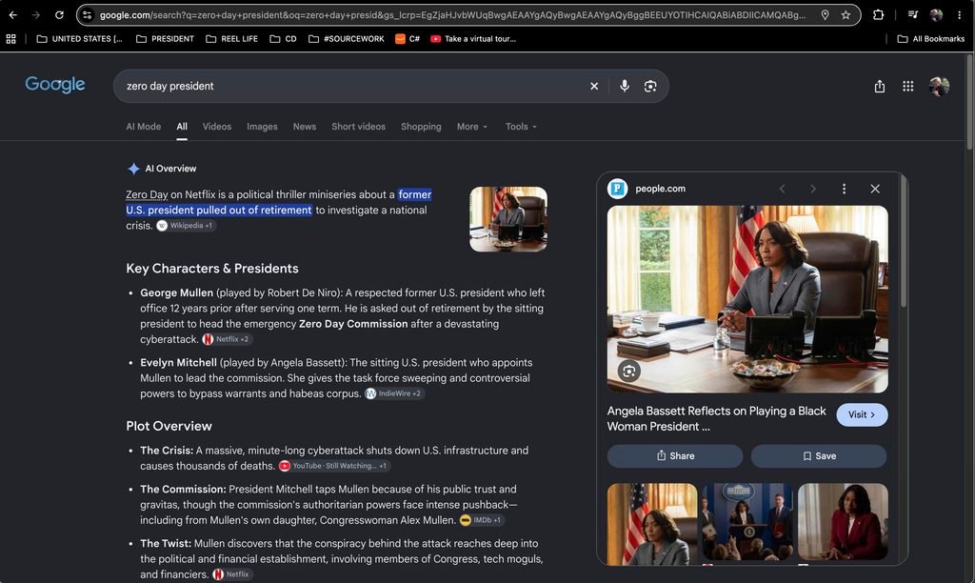Open the UNITED STATES bookmark folder
Image resolution: width=975 pixels, height=583 pixels.
pos(80,38)
